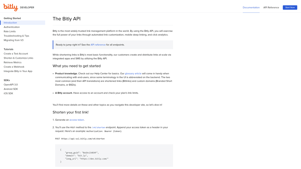Click the Bitly logo
The width and height of the screenshot is (301, 169).
(11, 7)
